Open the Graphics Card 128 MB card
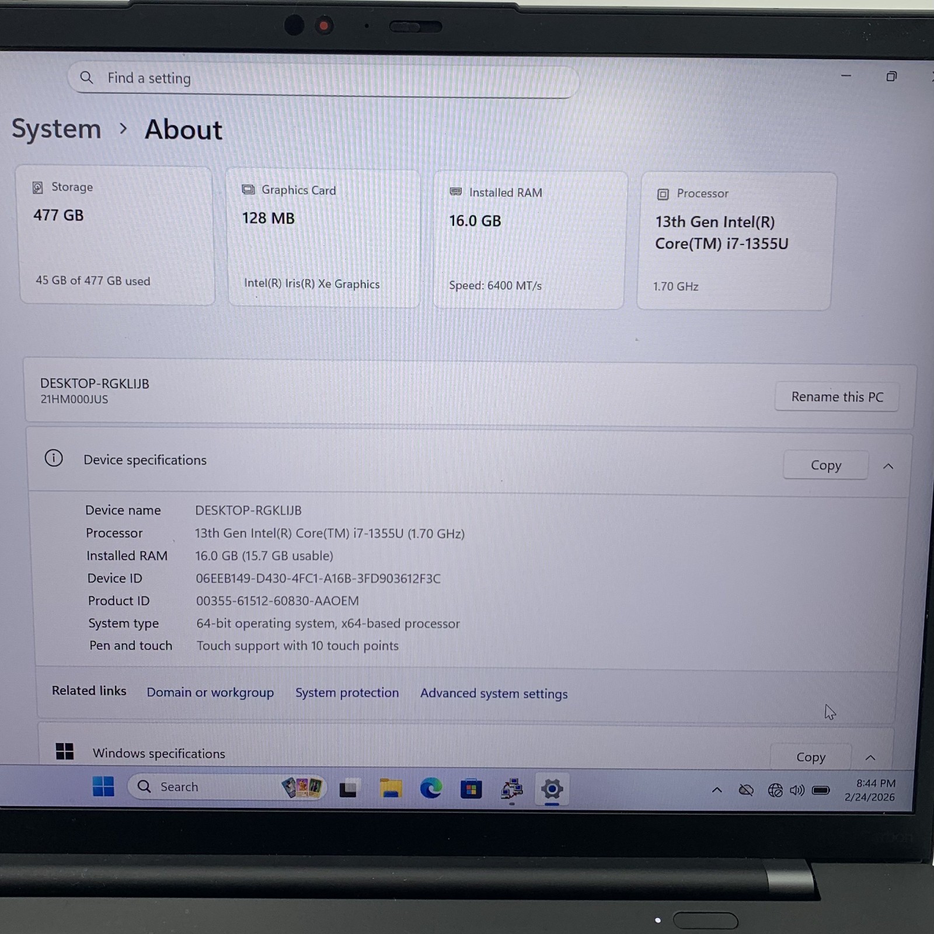Viewport: 934px width, 934px height. tap(324, 238)
